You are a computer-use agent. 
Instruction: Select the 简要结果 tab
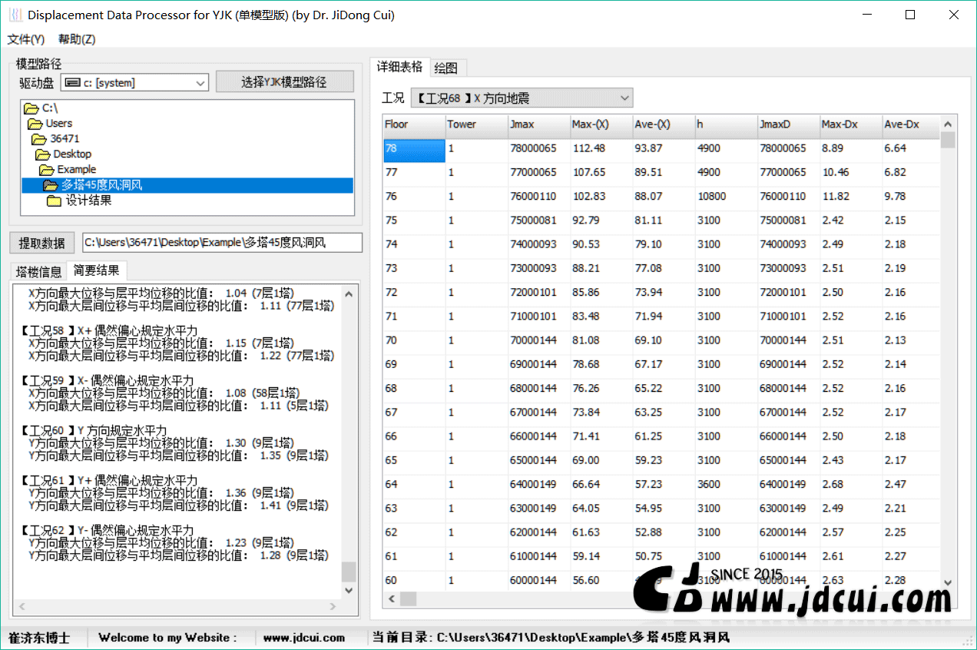coord(96,270)
